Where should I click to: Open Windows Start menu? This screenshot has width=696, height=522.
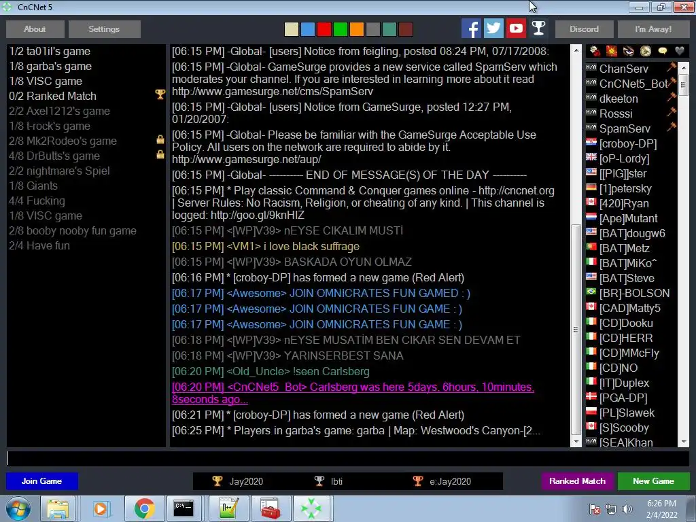(18, 508)
